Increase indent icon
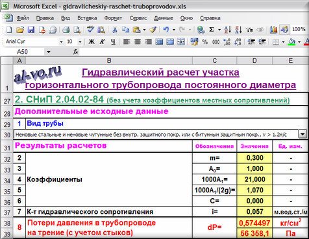Viewport: 309px width, 239px height. click(x=262, y=41)
